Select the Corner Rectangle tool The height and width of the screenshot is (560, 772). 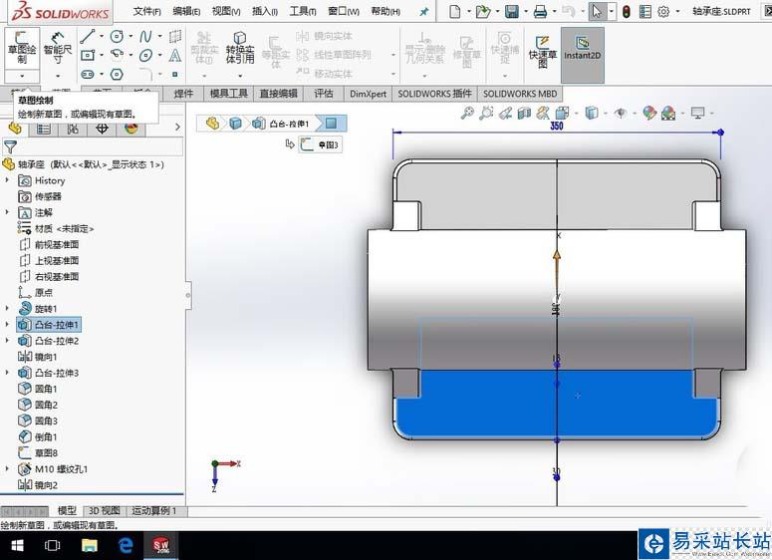[88, 55]
